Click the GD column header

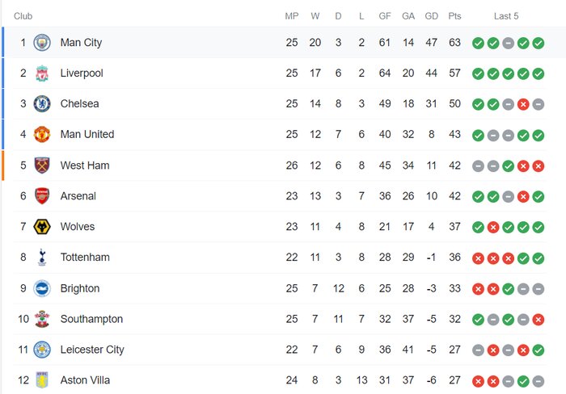tap(431, 16)
